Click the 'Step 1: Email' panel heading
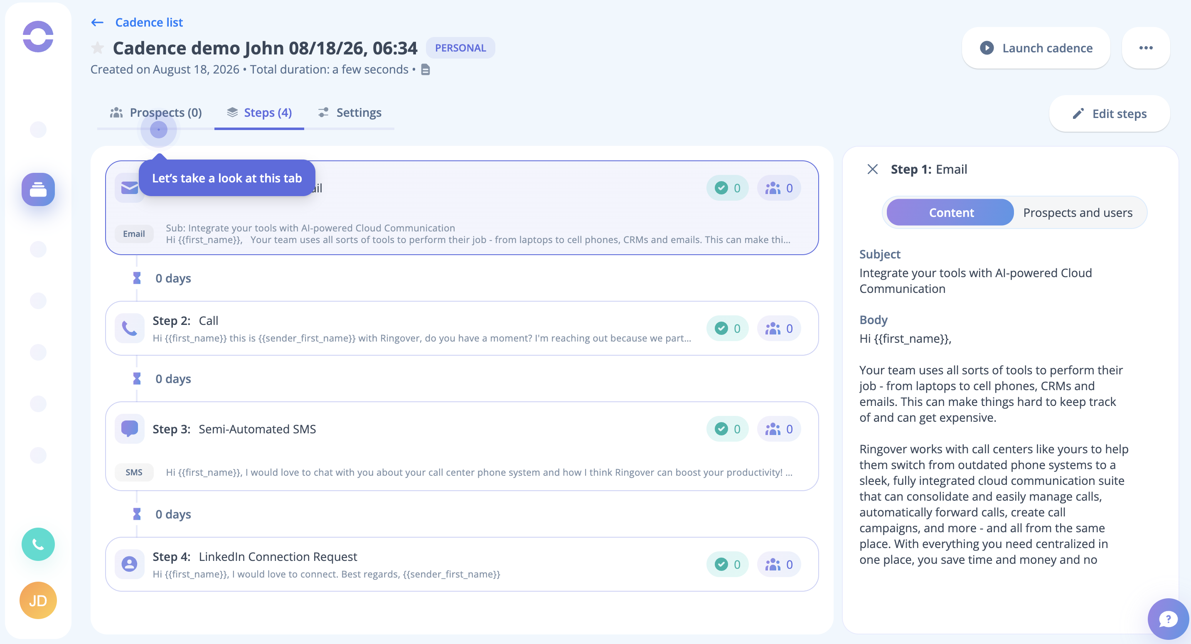Image resolution: width=1191 pixels, height=644 pixels. pyautogui.click(x=928, y=169)
